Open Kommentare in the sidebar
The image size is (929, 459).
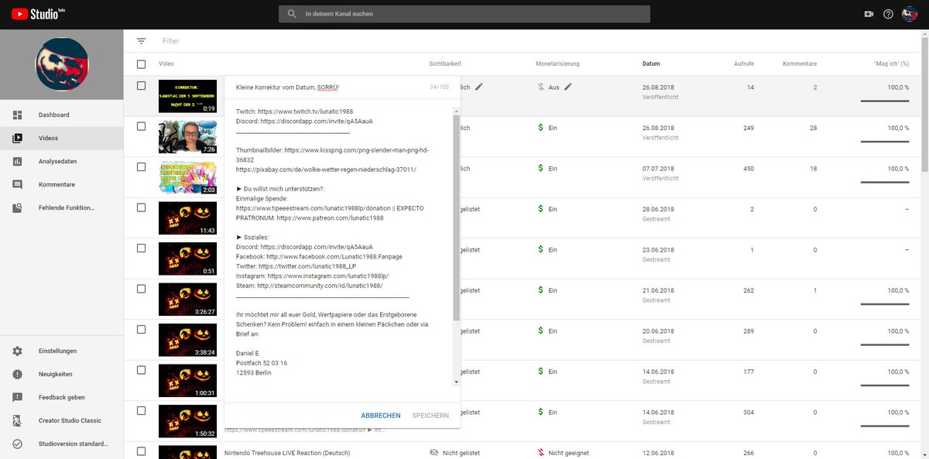pos(62,184)
